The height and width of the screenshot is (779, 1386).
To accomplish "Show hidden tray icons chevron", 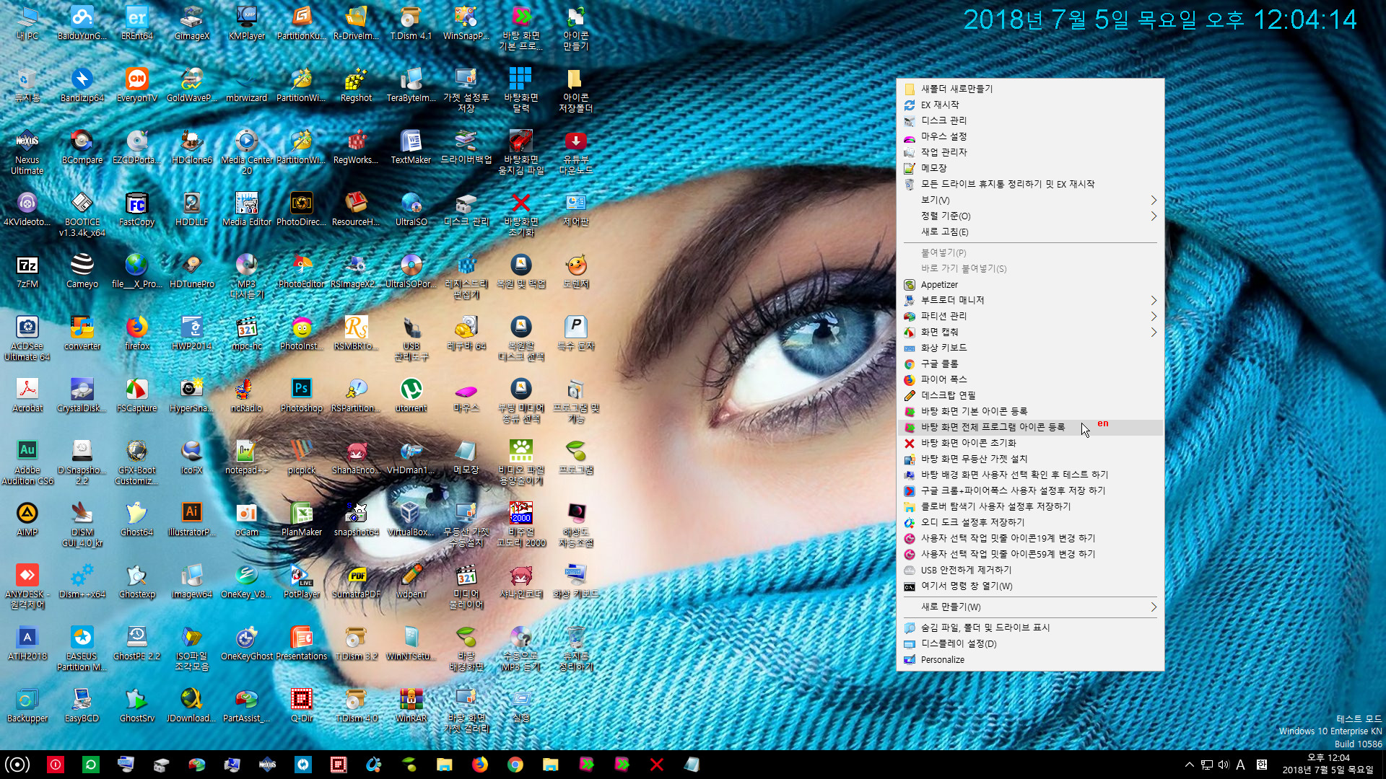I will [x=1189, y=765].
